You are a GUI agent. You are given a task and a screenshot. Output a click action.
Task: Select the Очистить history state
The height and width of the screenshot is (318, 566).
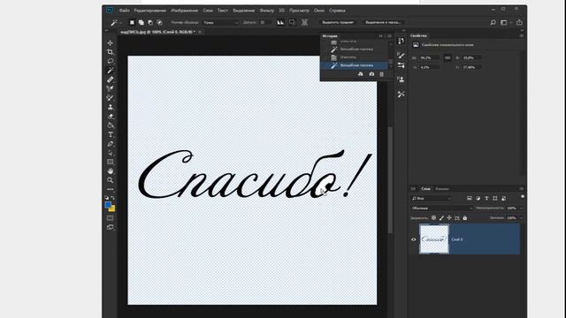[354, 57]
